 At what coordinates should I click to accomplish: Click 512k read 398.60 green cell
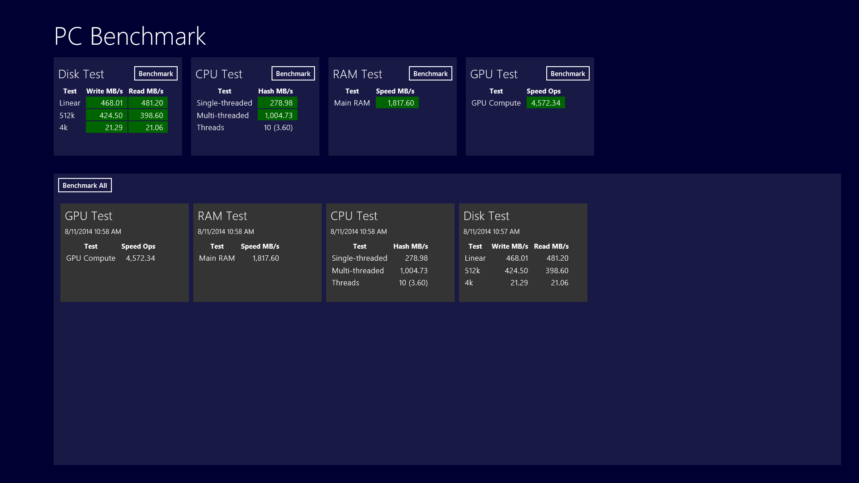(148, 115)
